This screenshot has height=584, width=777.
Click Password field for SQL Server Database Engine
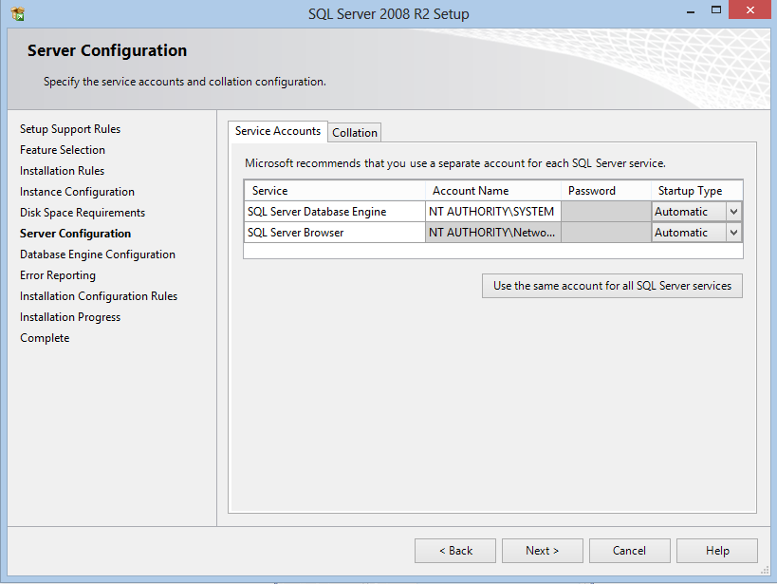click(x=604, y=212)
